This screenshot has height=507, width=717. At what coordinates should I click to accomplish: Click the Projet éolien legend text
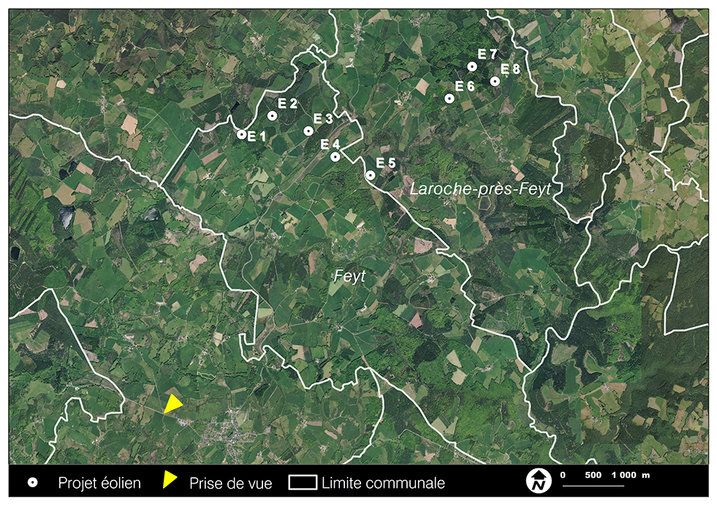[x=99, y=483]
